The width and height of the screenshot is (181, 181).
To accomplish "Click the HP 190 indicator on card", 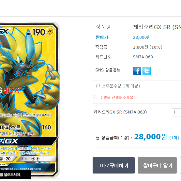I will pyautogui.click(x=36, y=32).
